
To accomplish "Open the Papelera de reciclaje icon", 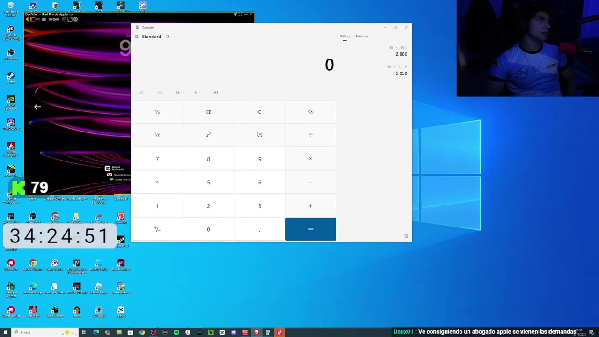I will point(11,8).
